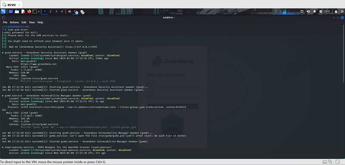
Task: Launch the text editor from panel
Action: click(23, 12)
